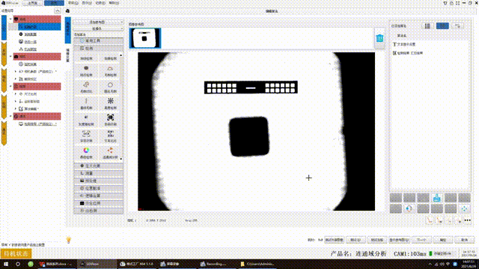Screen dimensions: 479x269
Task: Collapse the red camera section header arrow
Action: [x=10, y=57]
